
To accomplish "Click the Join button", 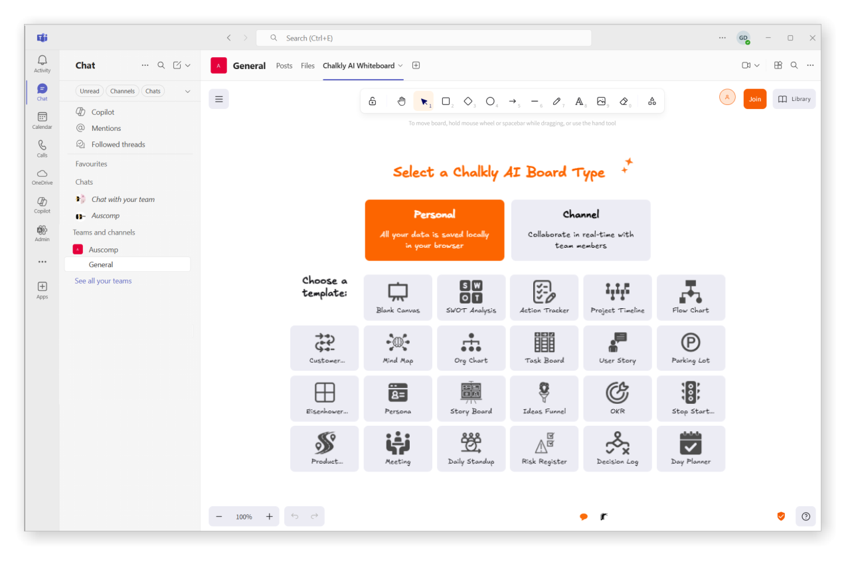I will tap(755, 99).
